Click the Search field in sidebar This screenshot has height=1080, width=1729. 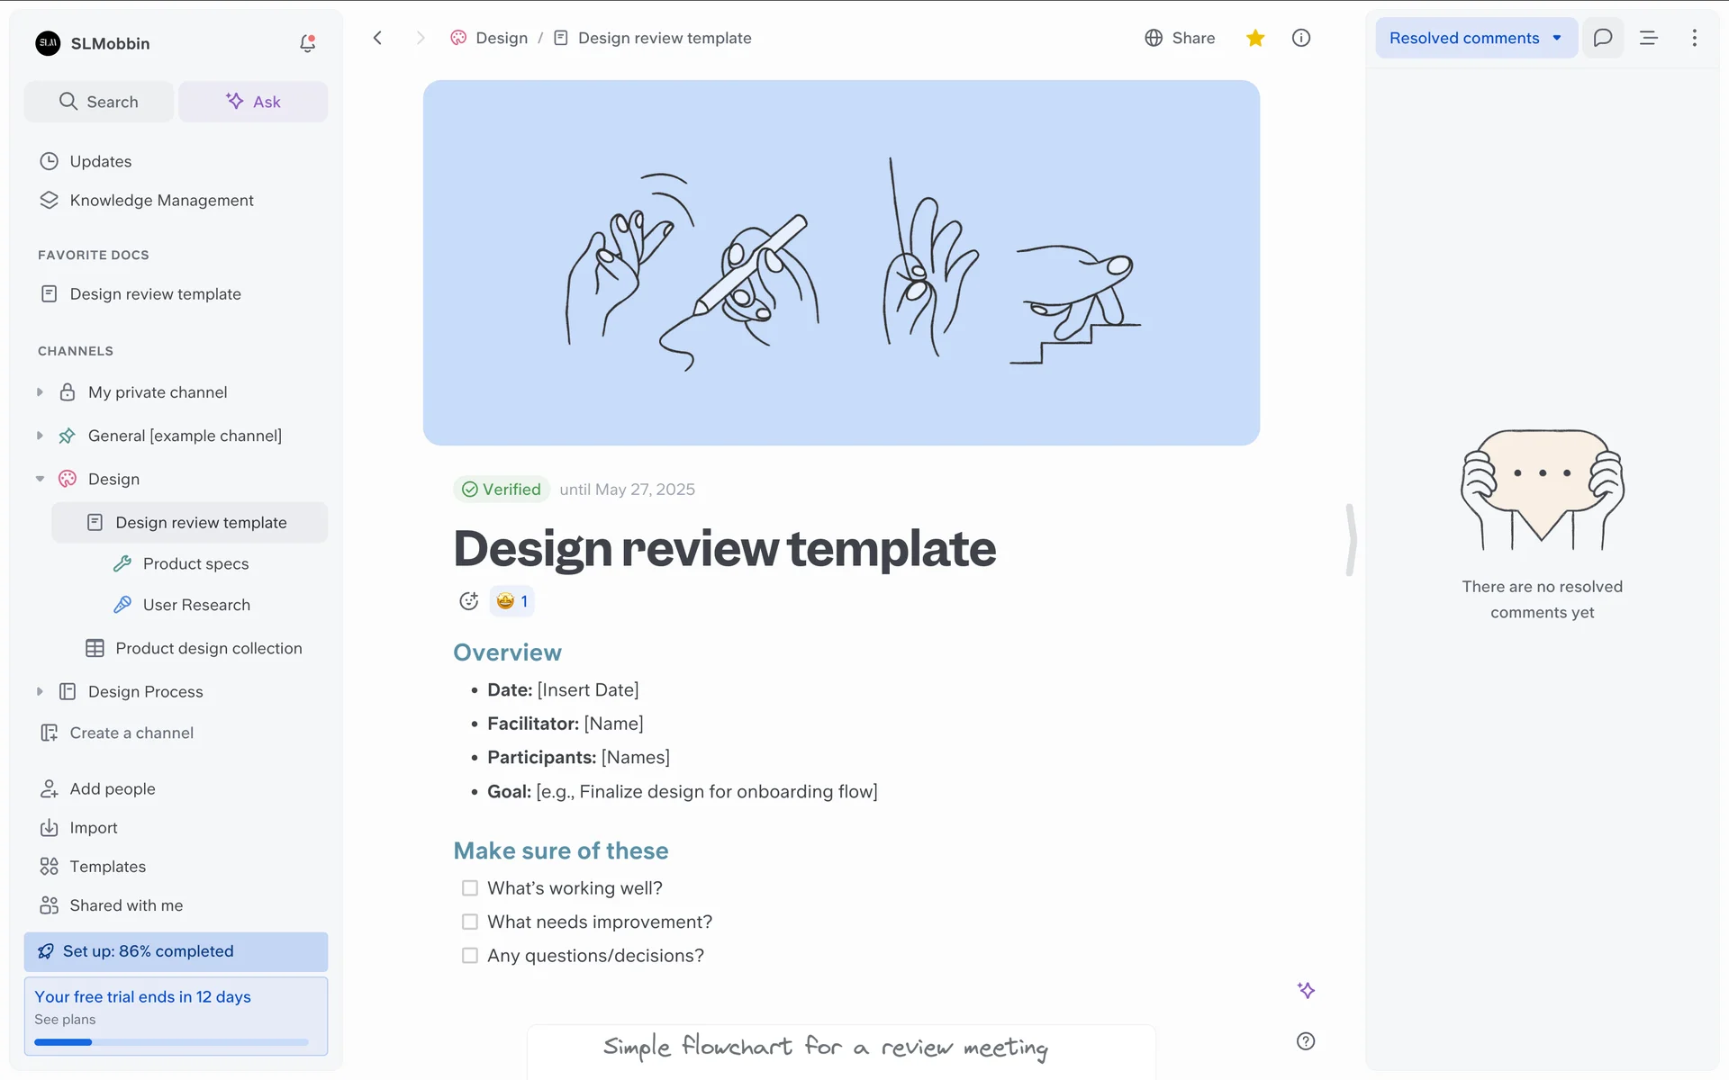pos(99,102)
